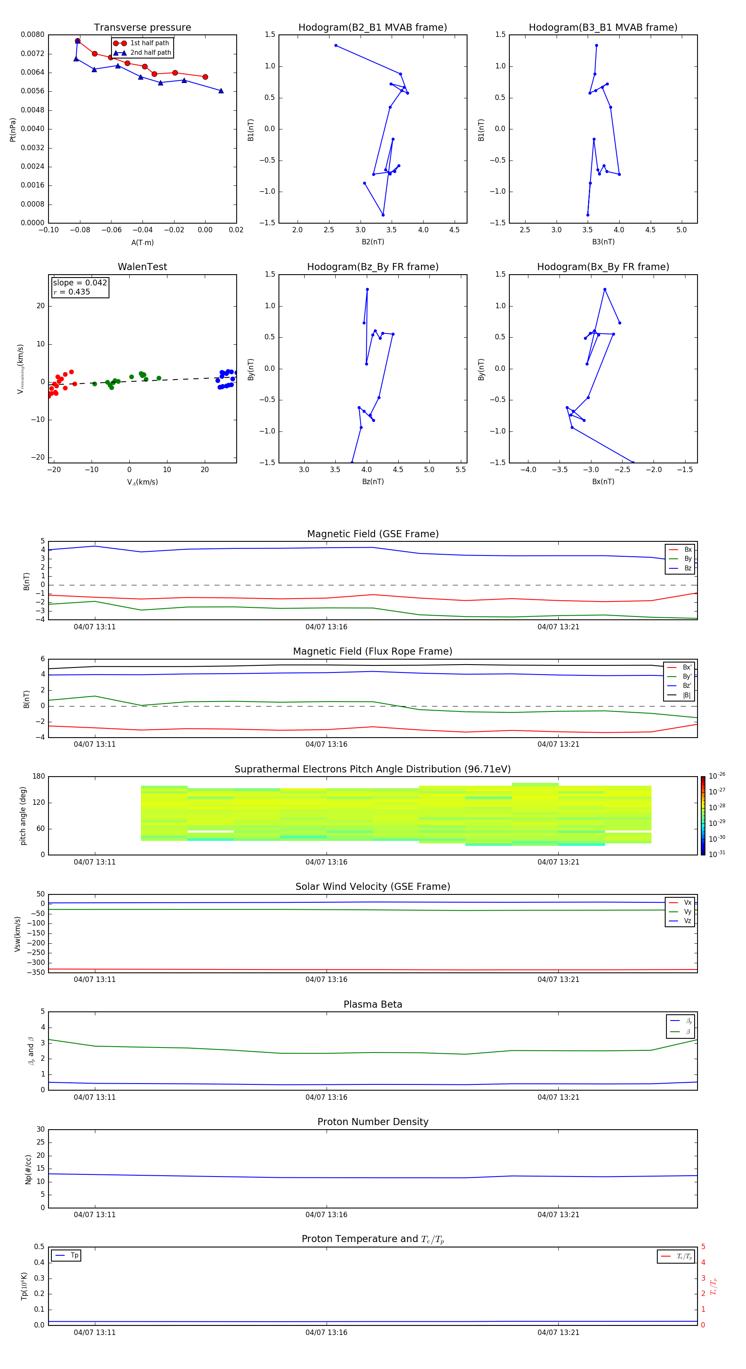Viewport: 746px width, 1369px height.
Task: Select the By' legend entry in Flux Rope panel
Action: click(679, 677)
